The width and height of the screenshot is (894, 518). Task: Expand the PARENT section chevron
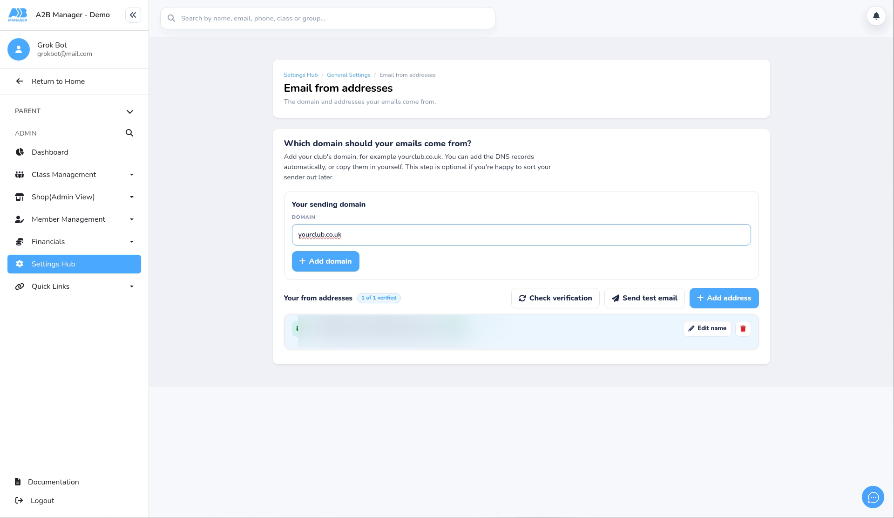pyautogui.click(x=130, y=111)
